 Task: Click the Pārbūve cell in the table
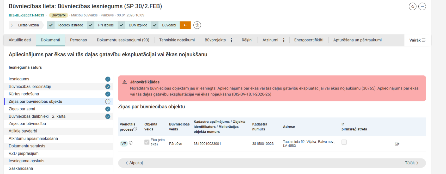pyautogui.click(x=175, y=144)
